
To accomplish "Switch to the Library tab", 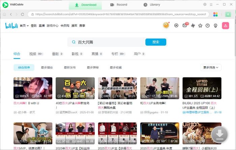I will [152, 5].
